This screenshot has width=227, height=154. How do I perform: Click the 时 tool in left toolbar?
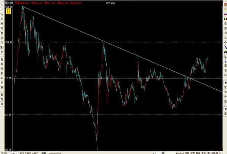(2, 28)
